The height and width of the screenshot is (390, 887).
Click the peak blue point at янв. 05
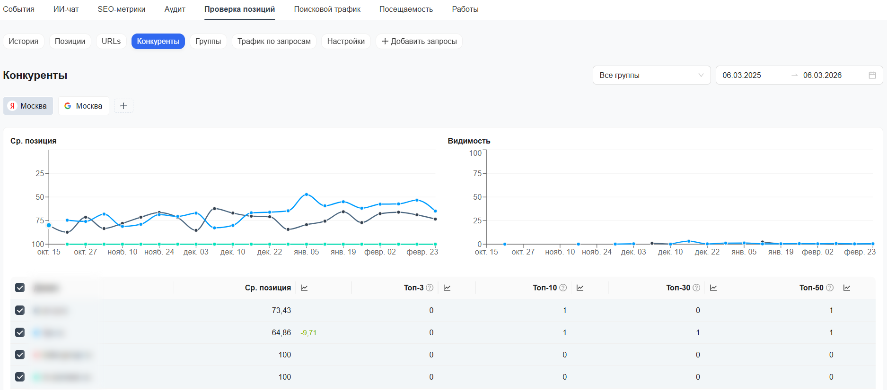click(307, 194)
